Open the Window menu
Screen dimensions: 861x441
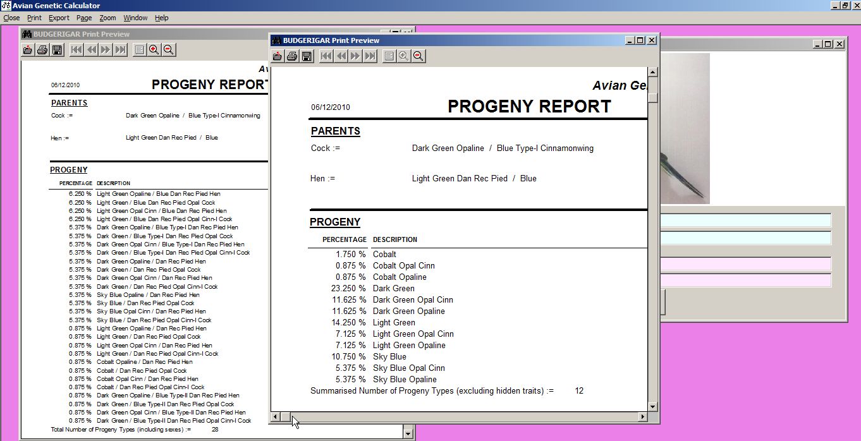(135, 18)
